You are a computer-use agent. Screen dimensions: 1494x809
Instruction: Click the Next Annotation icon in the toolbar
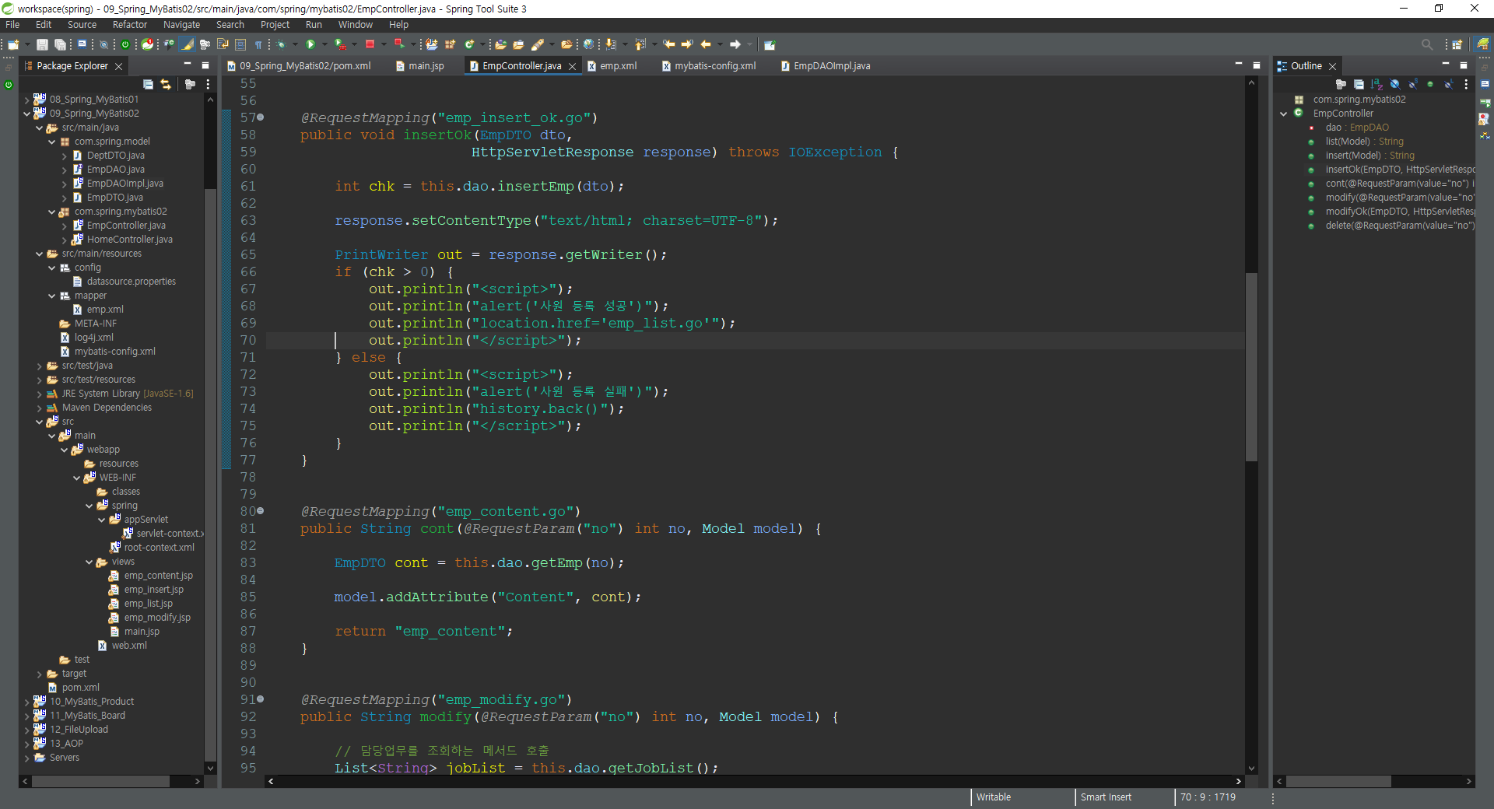(611, 44)
